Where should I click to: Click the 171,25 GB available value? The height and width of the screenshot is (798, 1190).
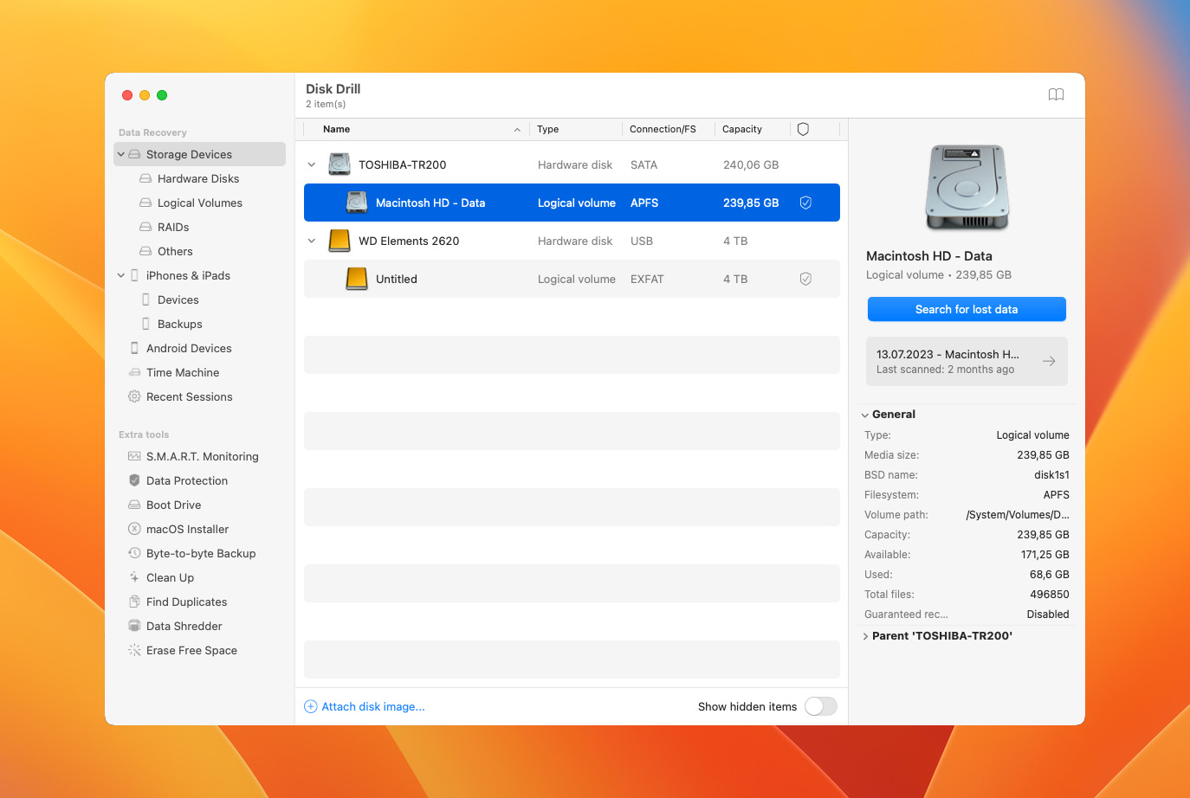tap(1045, 555)
